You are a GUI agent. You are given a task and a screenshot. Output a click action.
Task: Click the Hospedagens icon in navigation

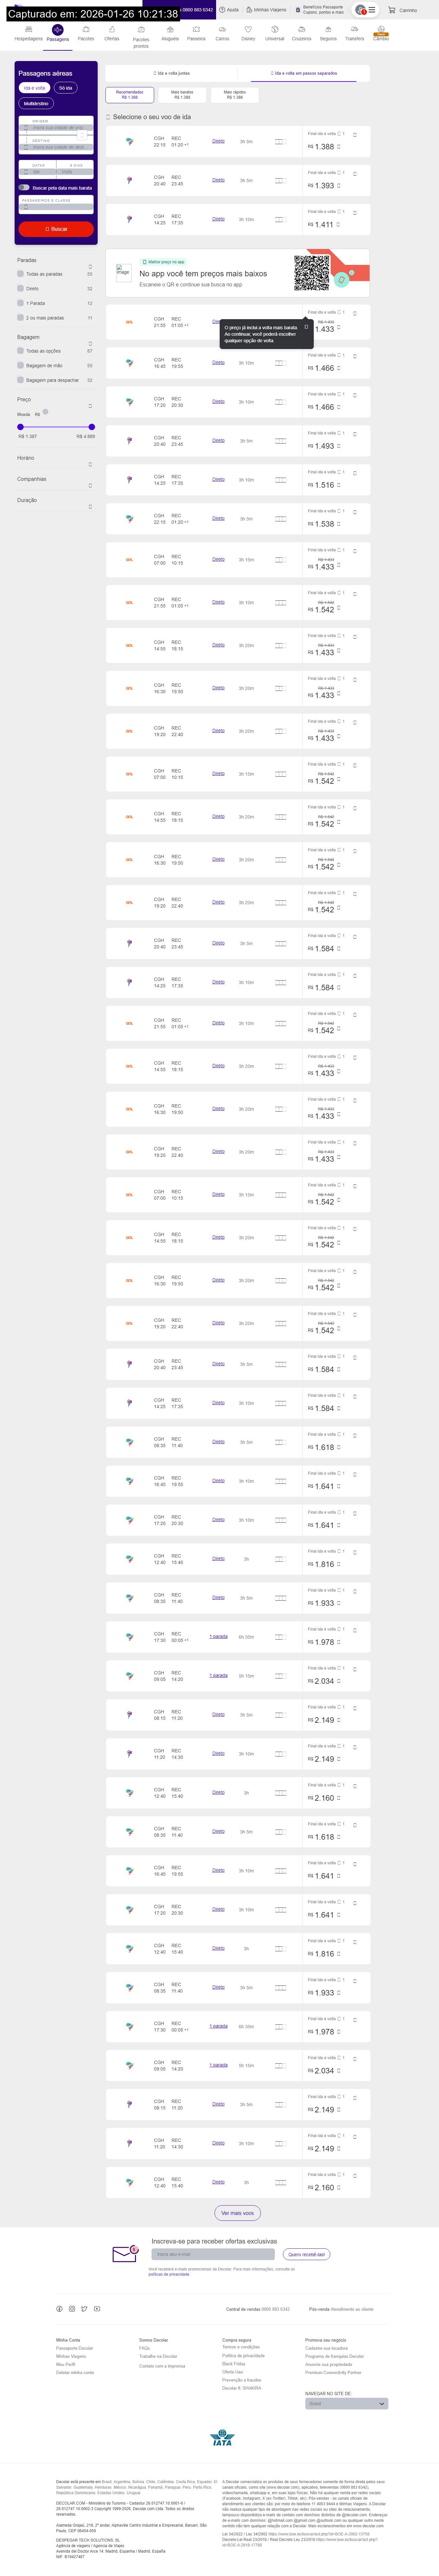pyautogui.click(x=28, y=30)
